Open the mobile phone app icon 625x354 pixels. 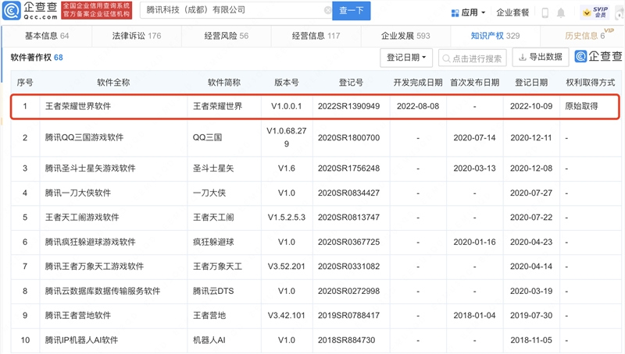545,12
